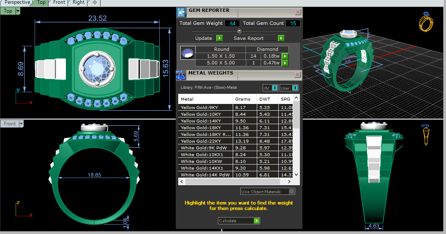
Task: Switch to the Perspective viewport tab
Action: coord(17,3)
